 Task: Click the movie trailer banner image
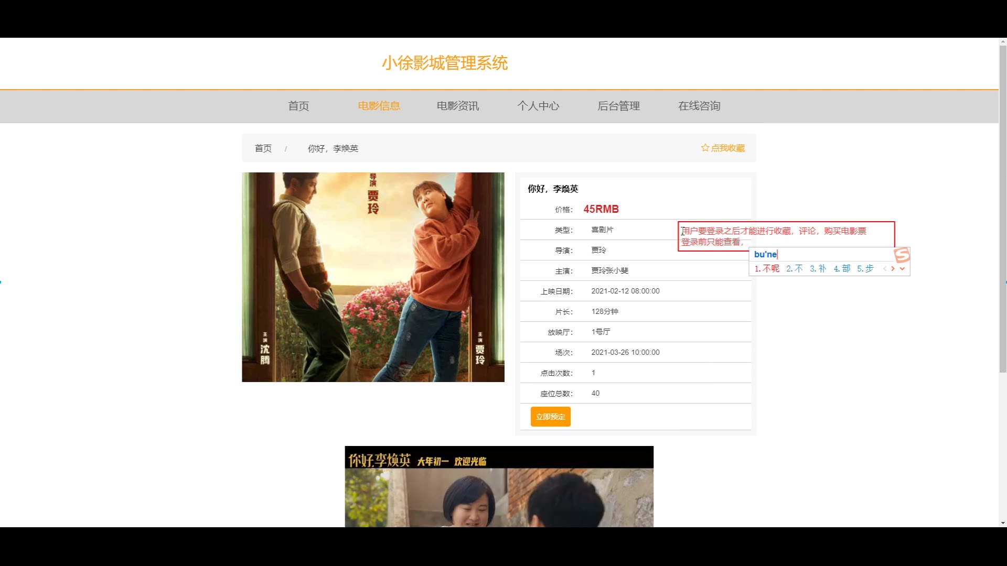(x=499, y=486)
